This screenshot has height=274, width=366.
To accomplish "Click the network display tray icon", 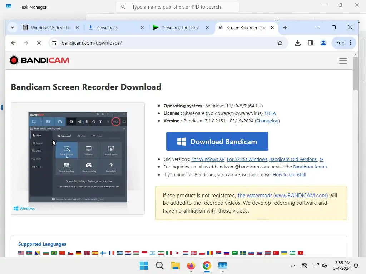I will tap(316, 265).
